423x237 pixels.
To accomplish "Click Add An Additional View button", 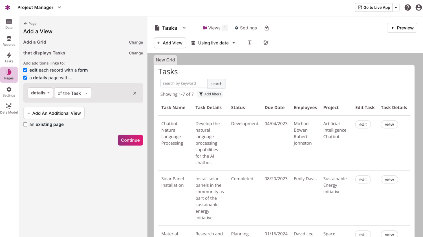I will [x=54, y=113].
